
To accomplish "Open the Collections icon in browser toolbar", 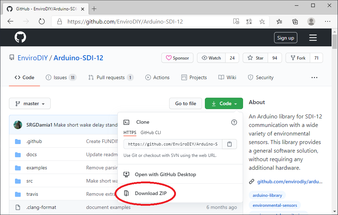I will point(295,21).
